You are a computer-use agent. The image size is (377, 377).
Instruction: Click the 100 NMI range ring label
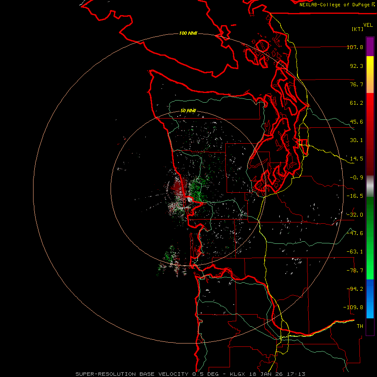[x=188, y=33]
